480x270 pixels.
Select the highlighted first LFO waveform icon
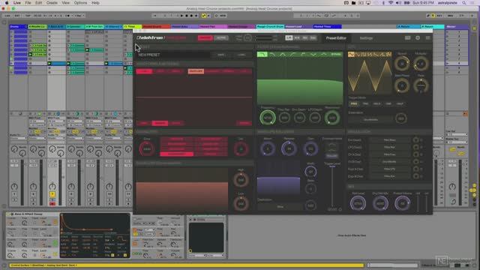tap(351, 55)
